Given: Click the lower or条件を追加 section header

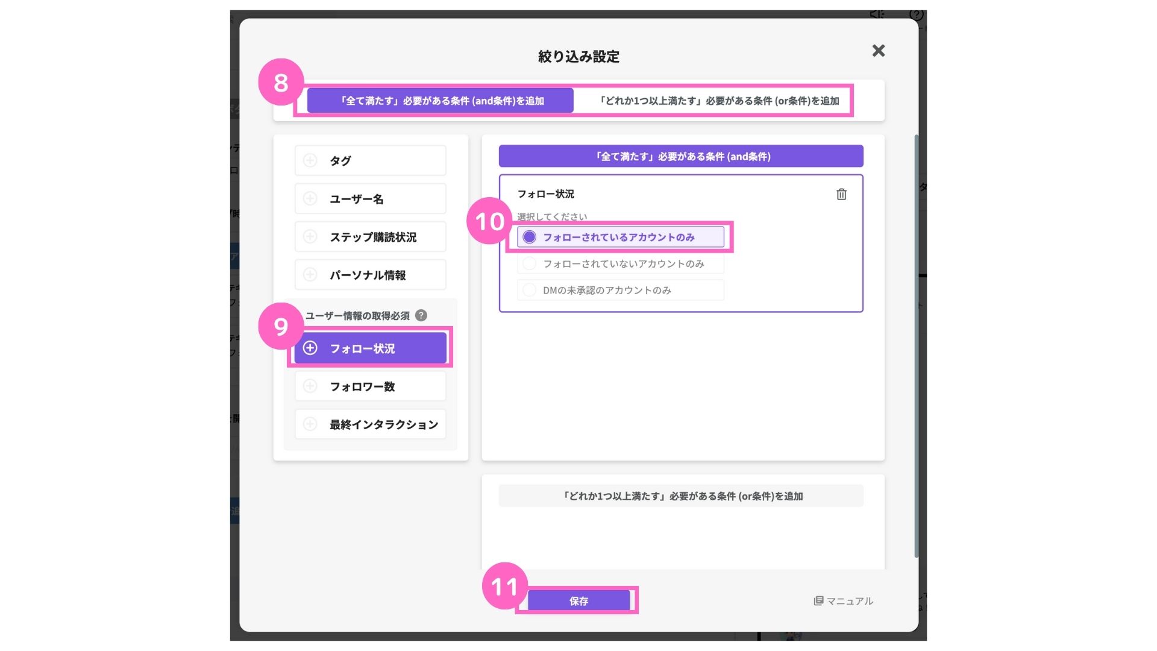Looking at the screenshot, I should (681, 496).
